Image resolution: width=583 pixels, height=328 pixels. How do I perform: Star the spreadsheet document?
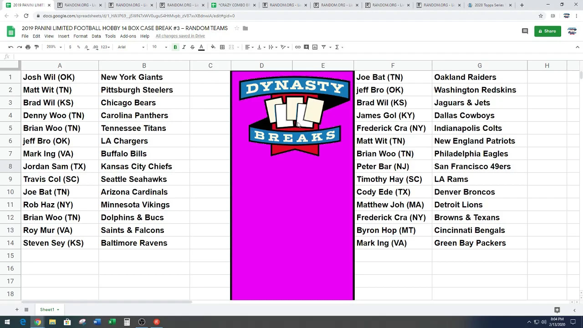click(237, 28)
